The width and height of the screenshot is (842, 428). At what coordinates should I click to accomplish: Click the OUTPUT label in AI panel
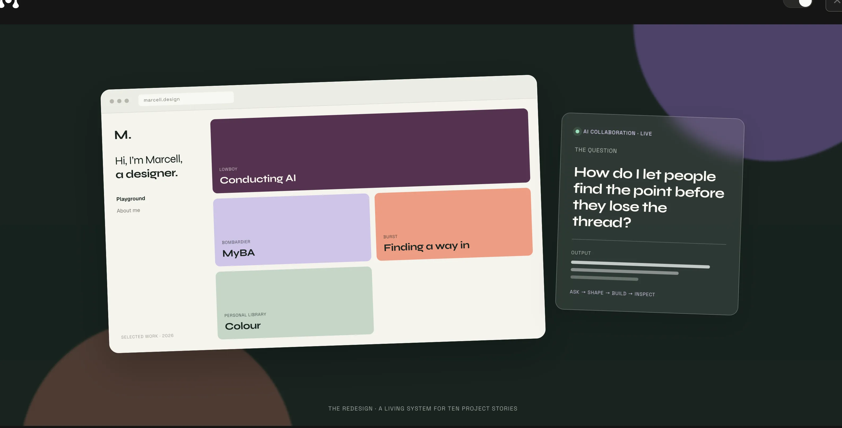[x=581, y=253]
